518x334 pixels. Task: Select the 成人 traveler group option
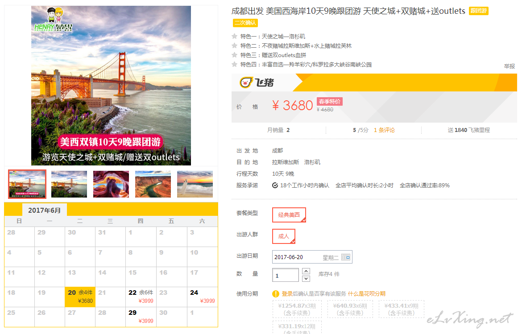[x=283, y=236]
